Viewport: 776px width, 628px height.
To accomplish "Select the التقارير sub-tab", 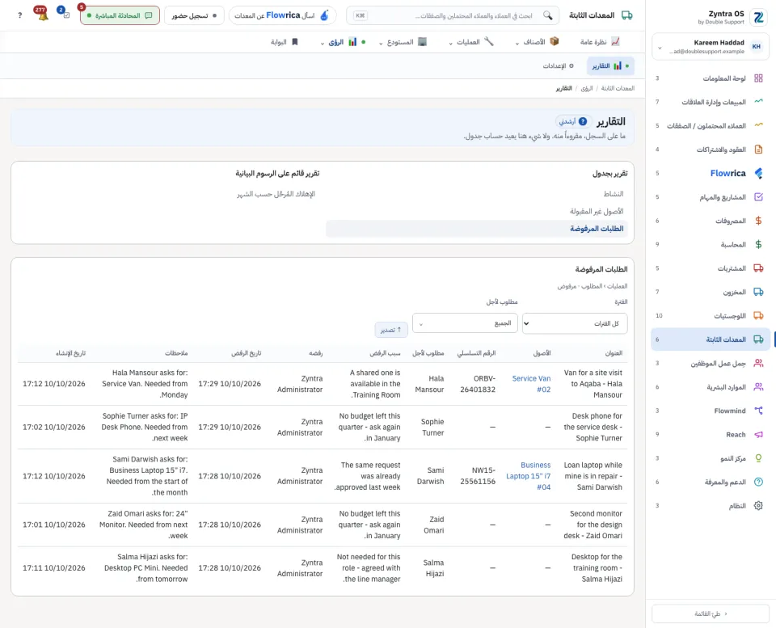I will [x=610, y=65].
